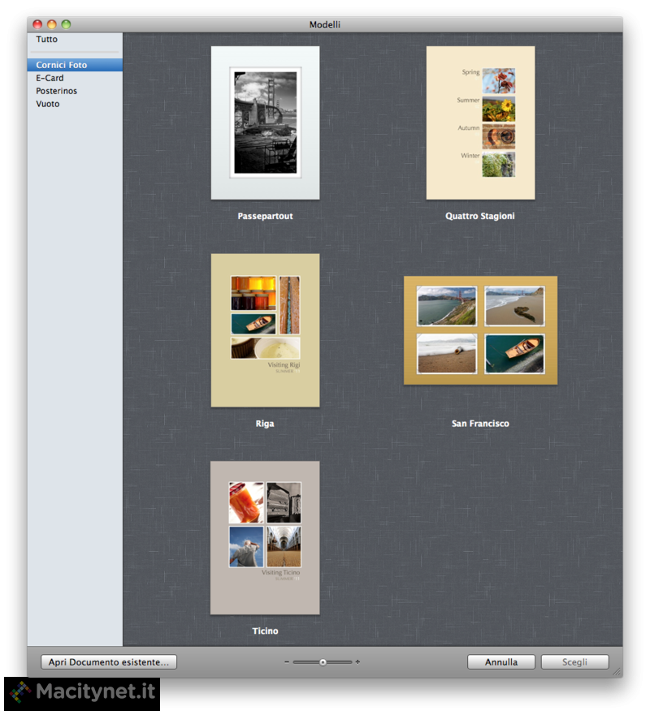This screenshot has height=715, width=650.
Task: Select the Passepartout template thumbnail
Action: (265, 123)
